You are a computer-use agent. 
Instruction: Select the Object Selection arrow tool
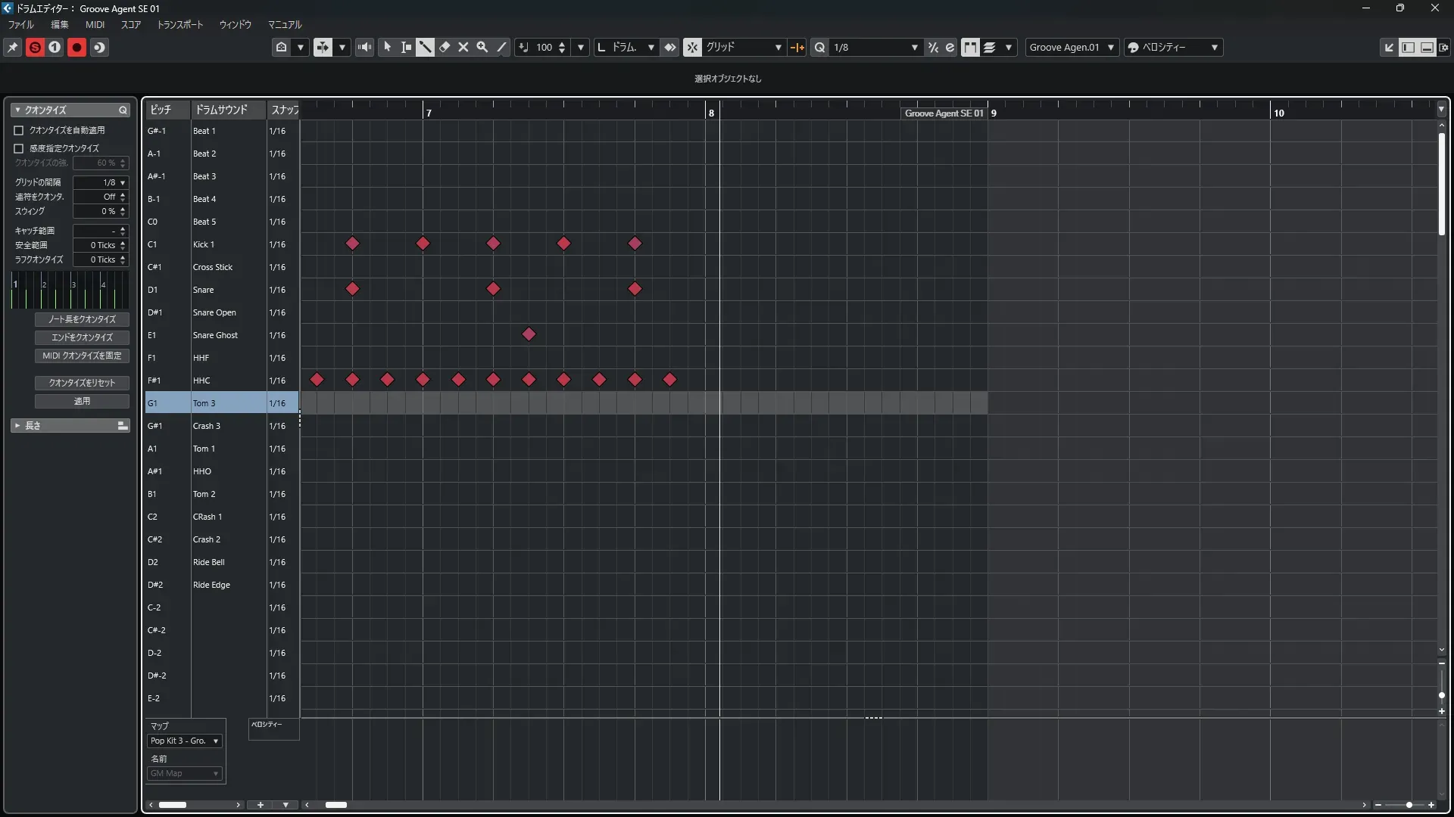387,47
